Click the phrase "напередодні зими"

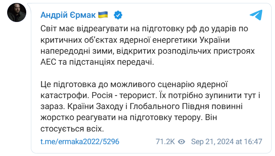click(77, 51)
